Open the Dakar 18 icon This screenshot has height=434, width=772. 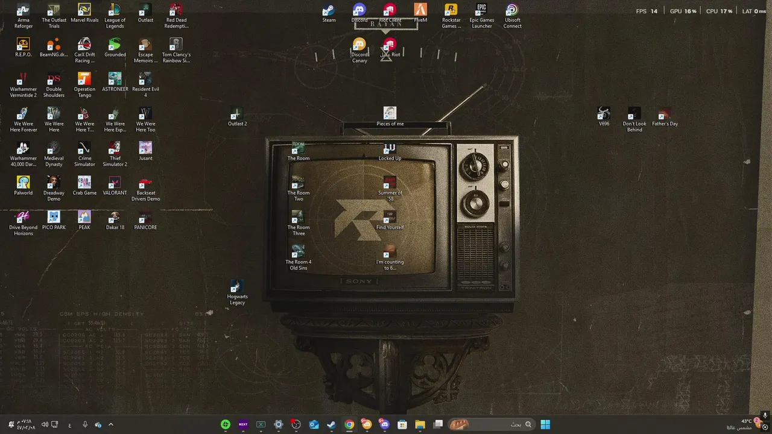(x=115, y=221)
